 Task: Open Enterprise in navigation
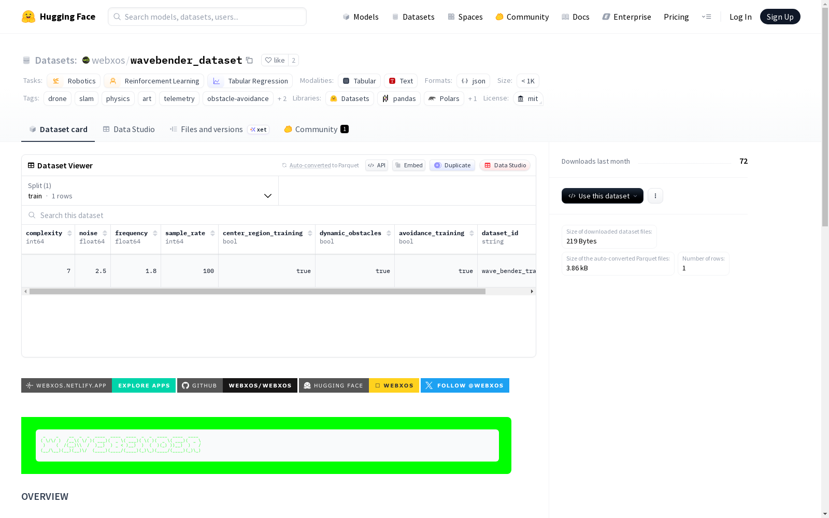626,17
